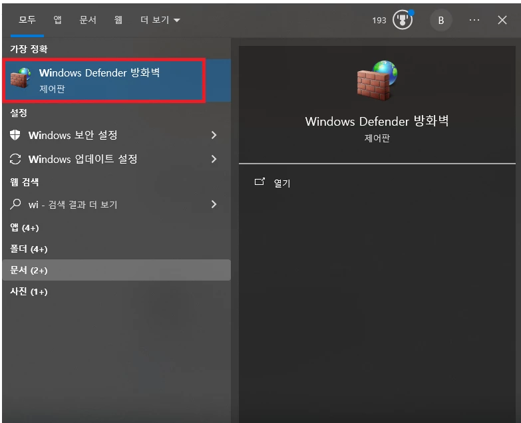Click Windows Defender 방화벽 title in preview pane

coord(377,121)
